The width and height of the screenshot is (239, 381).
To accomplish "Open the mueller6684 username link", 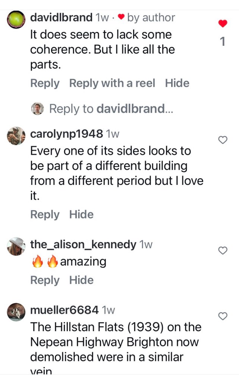I will tap(64, 310).
